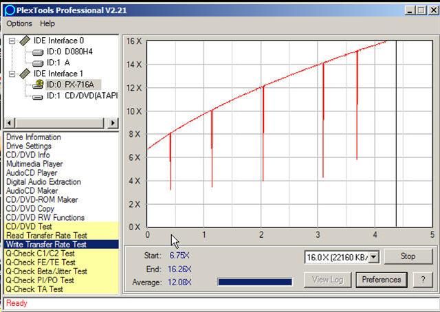Image resolution: width=440 pixels, height=312 pixels.
Task: Click the drive tree horizontal scrollbar thumb
Action: point(59,123)
